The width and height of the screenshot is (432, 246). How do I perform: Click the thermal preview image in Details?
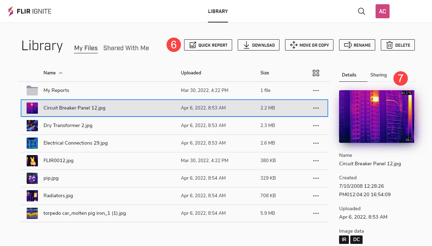tap(377, 117)
